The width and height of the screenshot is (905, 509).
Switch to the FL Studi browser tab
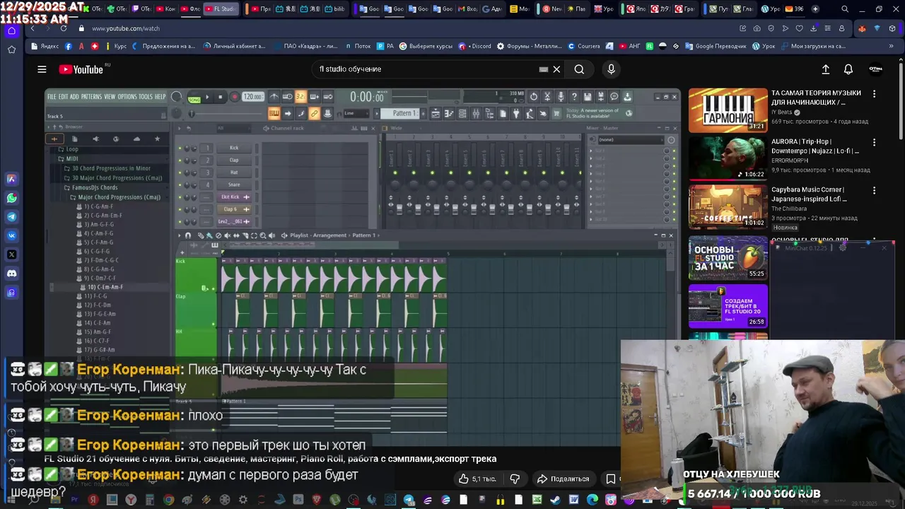click(x=221, y=9)
